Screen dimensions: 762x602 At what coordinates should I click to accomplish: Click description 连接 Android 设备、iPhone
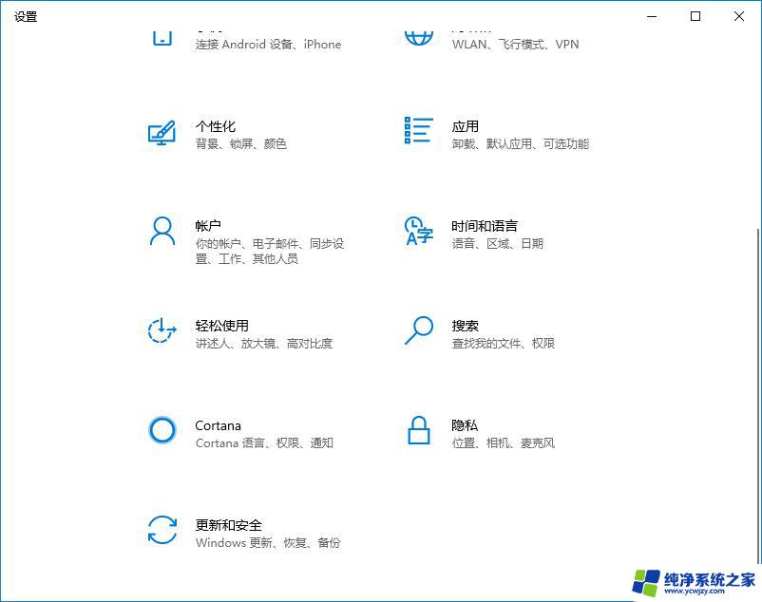pos(268,45)
